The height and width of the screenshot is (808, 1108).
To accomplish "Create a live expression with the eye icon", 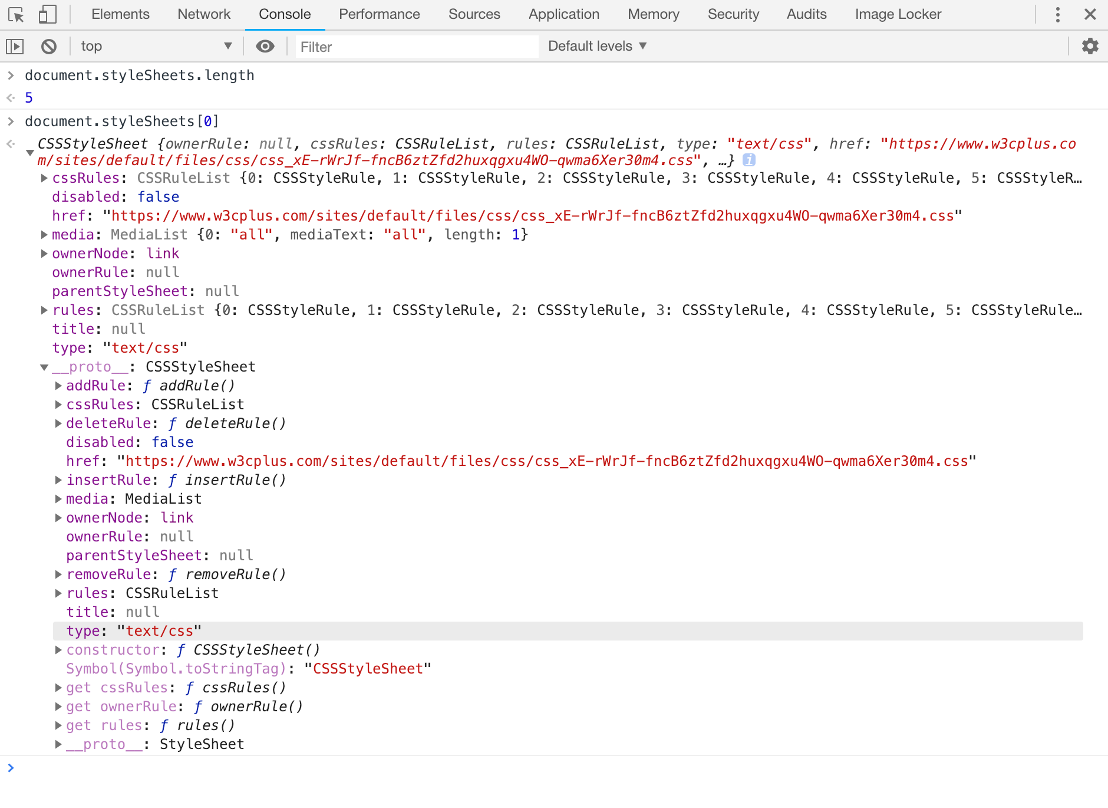I will pyautogui.click(x=265, y=46).
